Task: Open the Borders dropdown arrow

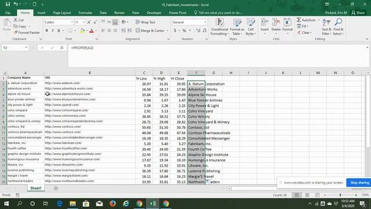Action: coord(75,31)
